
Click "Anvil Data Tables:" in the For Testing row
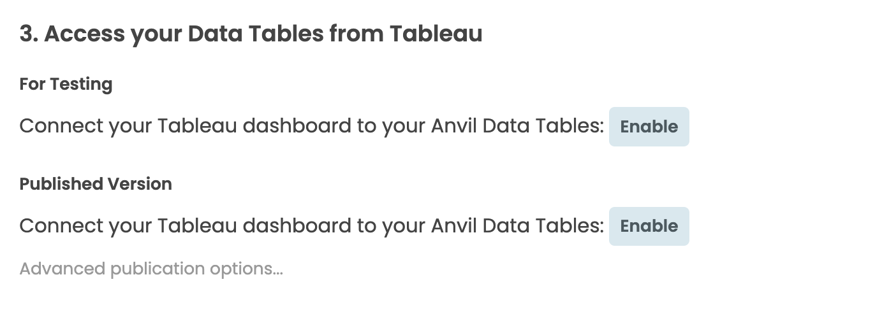(x=517, y=126)
